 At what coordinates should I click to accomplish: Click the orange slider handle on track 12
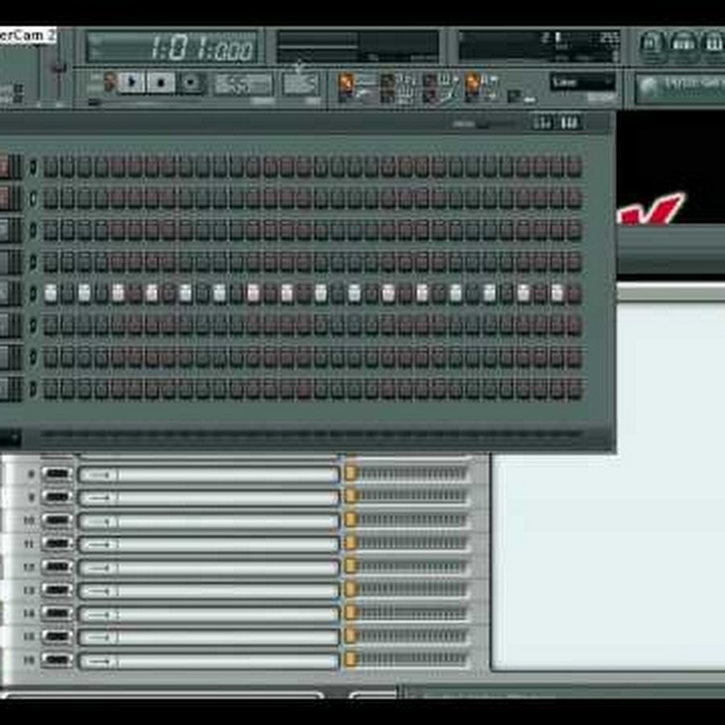(x=350, y=567)
